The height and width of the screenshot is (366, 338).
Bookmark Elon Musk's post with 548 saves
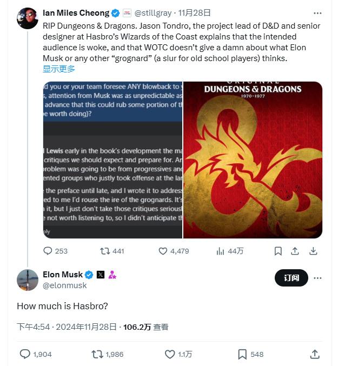[x=243, y=354]
